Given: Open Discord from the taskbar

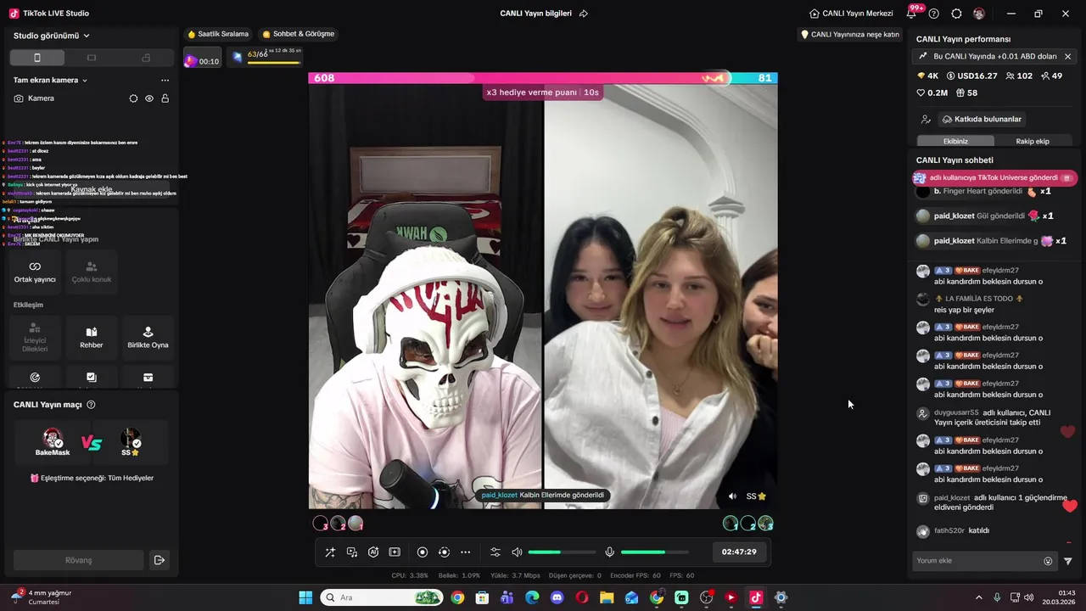Looking at the screenshot, I should (x=557, y=597).
